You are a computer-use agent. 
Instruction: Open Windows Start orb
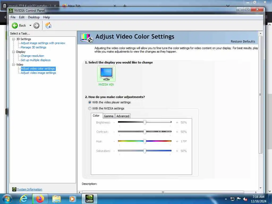pyautogui.click(x=7, y=199)
